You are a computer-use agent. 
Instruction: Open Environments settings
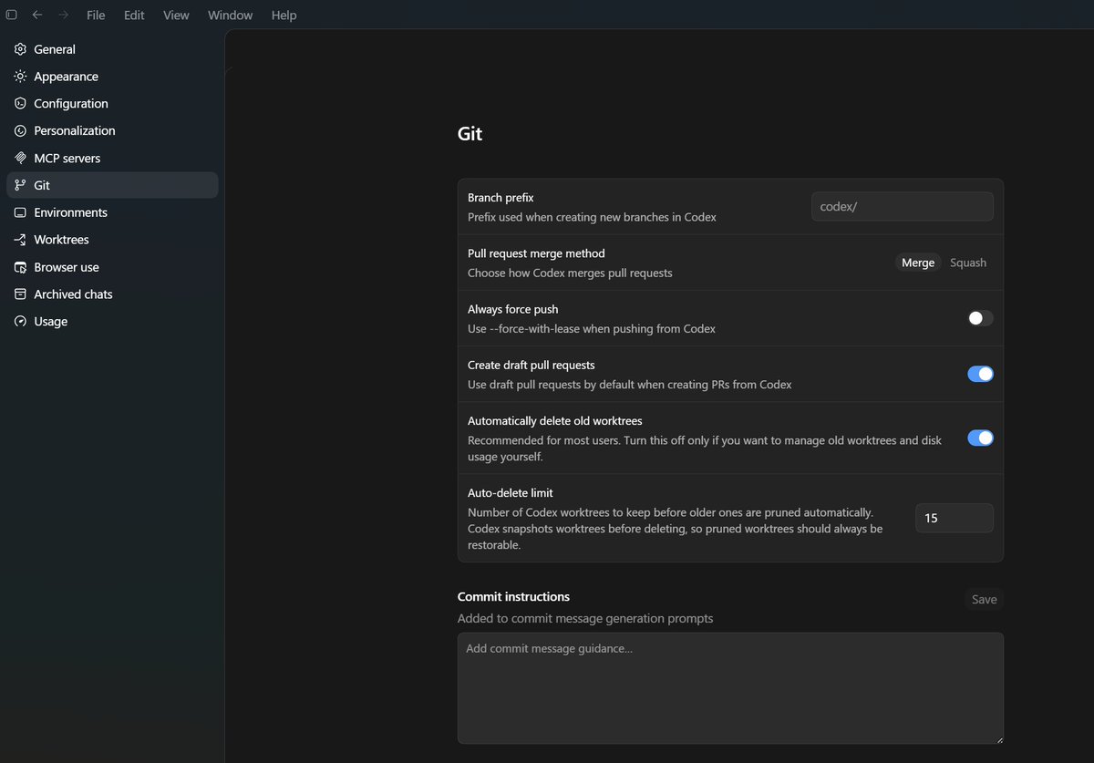click(x=112, y=212)
